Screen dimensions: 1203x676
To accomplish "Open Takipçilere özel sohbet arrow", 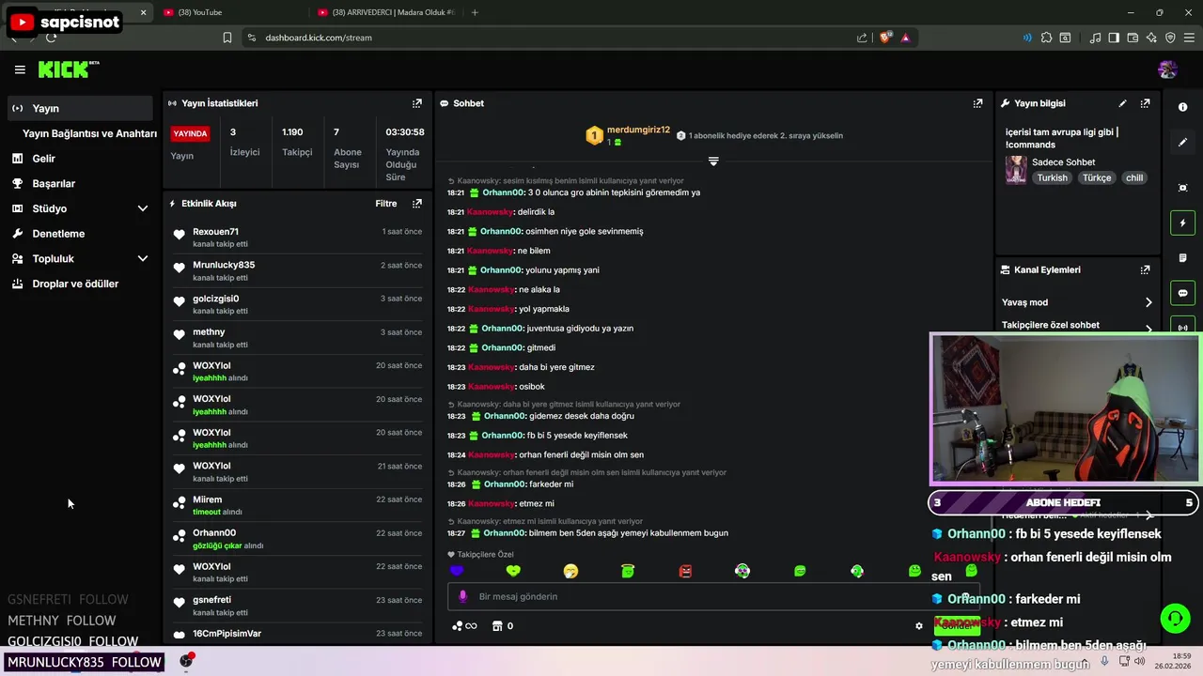I will [1148, 329].
